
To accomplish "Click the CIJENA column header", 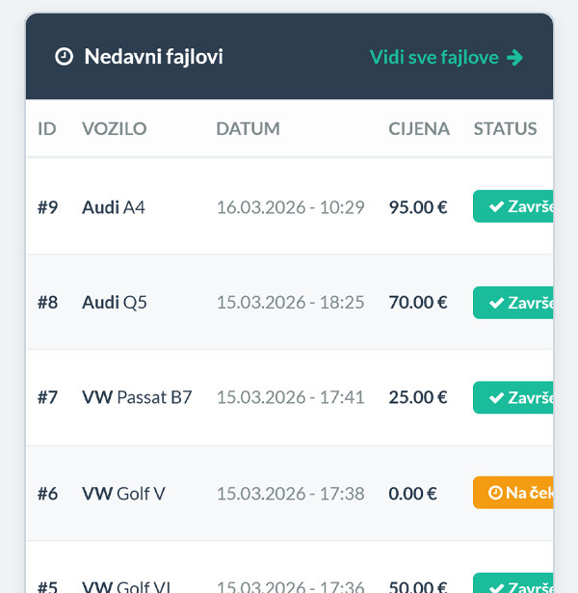I will click(x=419, y=128).
